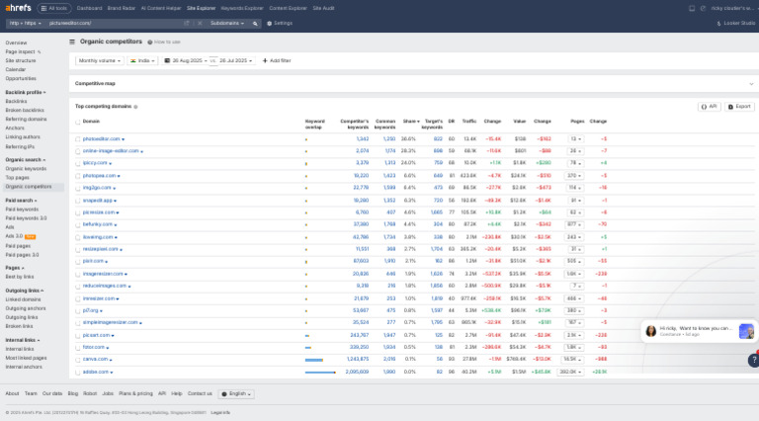Expand the Competitive map section chevron
759x421 pixels.
(751, 84)
